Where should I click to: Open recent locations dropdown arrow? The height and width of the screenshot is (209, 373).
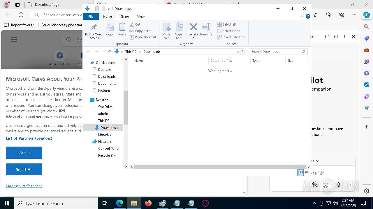click(x=104, y=52)
